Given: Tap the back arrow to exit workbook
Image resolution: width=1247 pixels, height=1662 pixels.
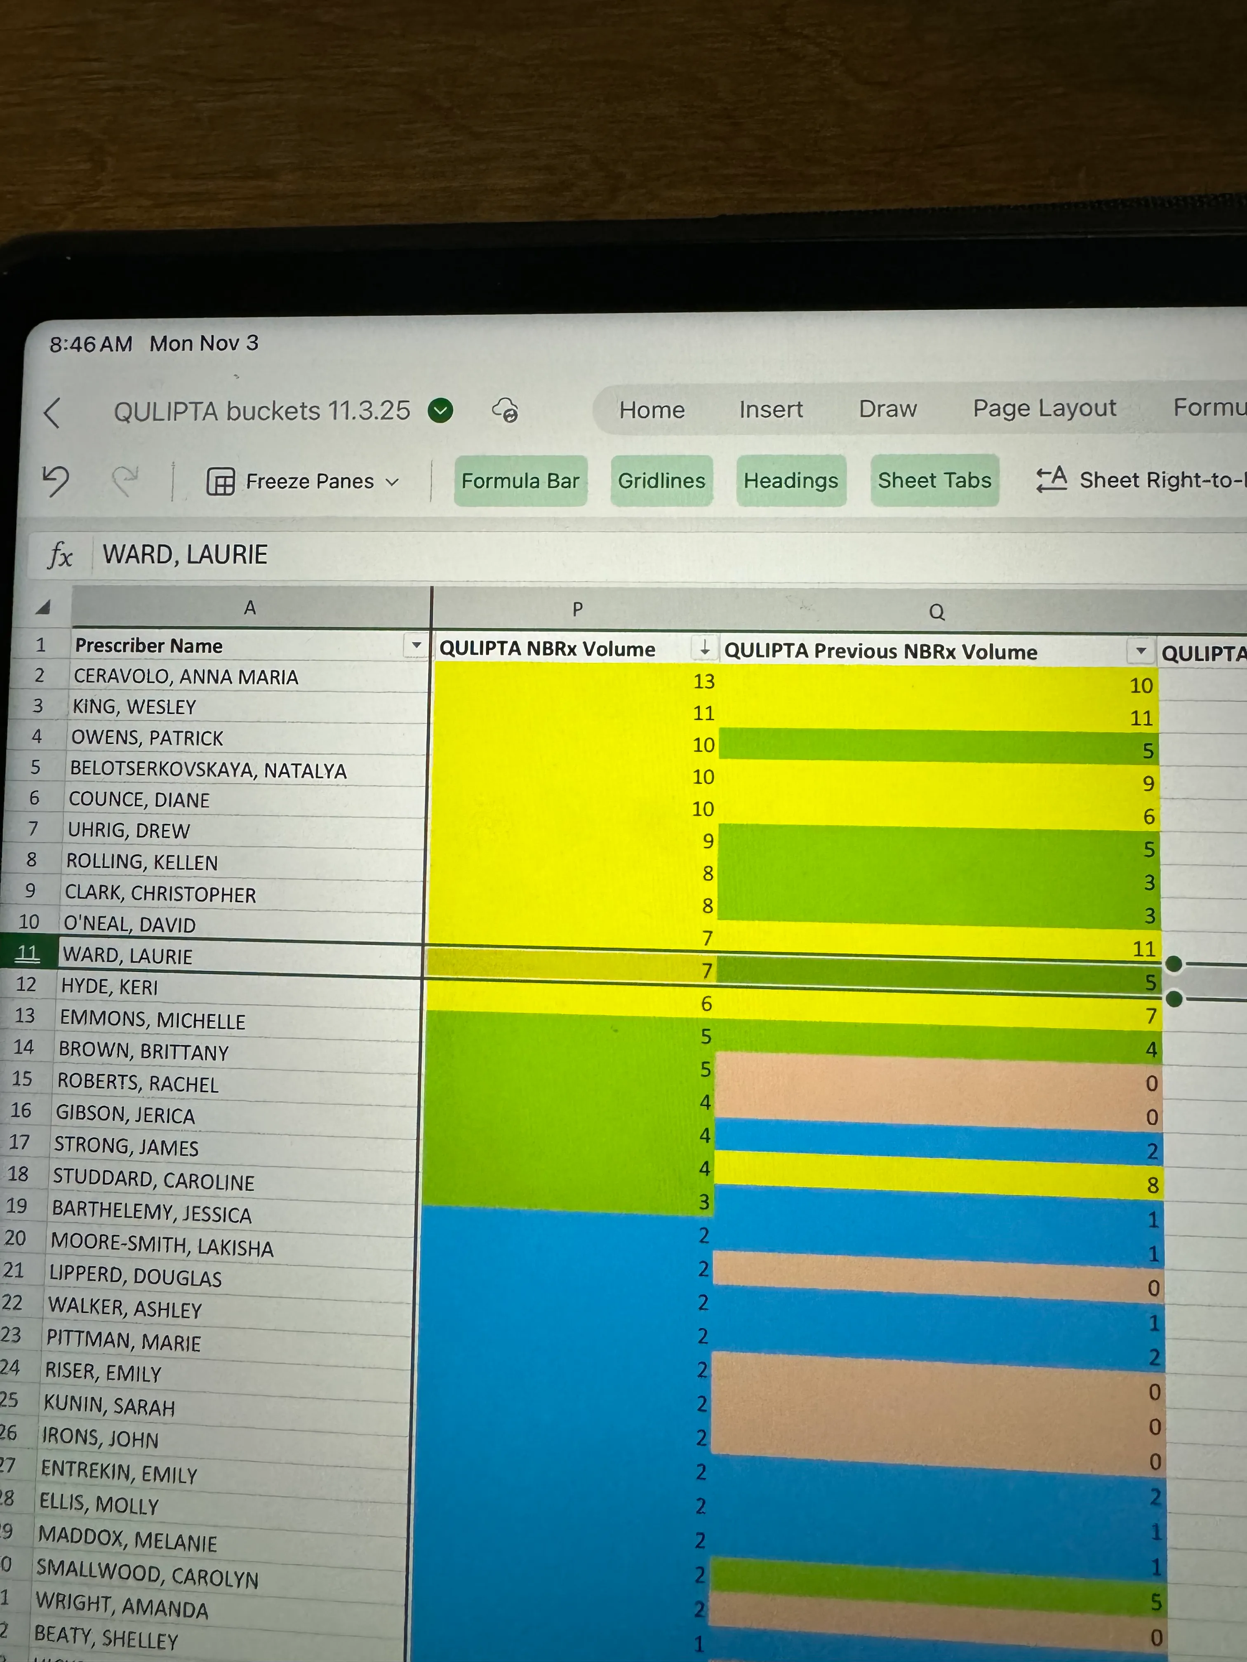Looking at the screenshot, I should click(x=52, y=413).
